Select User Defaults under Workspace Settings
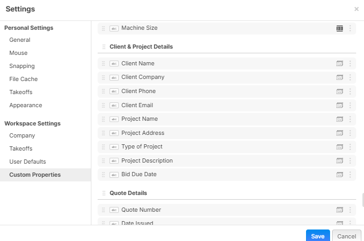Viewport: 364px width, 241px height. click(28, 162)
